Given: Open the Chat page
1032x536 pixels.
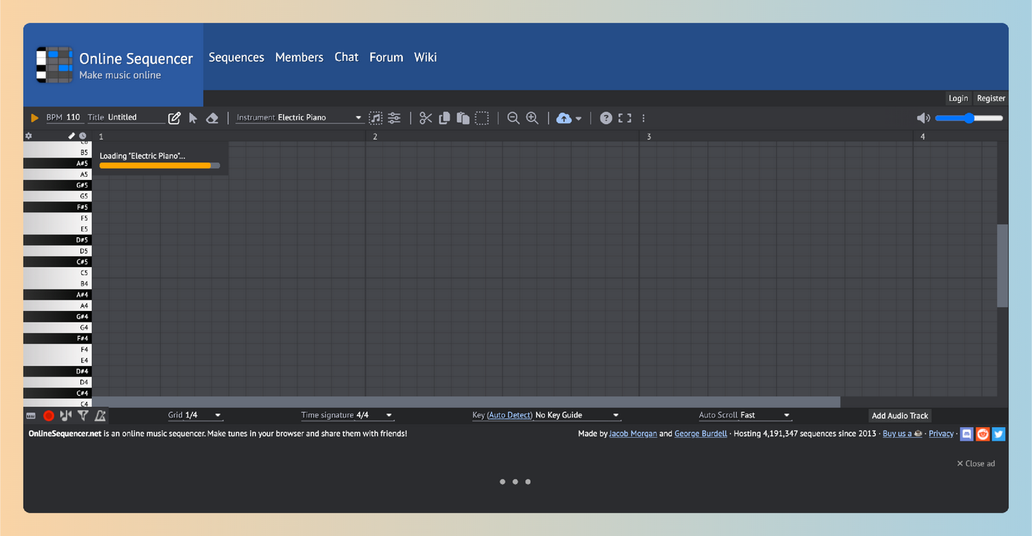Looking at the screenshot, I should point(346,57).
